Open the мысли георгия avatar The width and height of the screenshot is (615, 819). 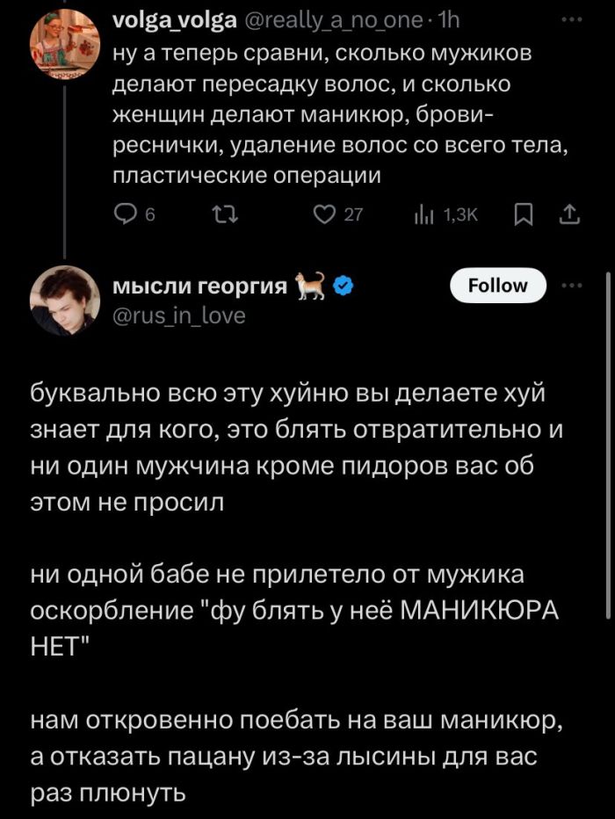click(65, 301)
